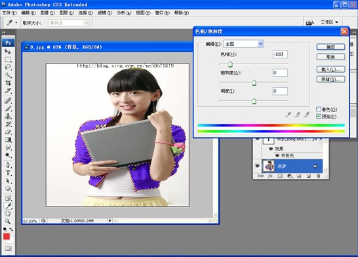Select the Clone Stamp tool
The height and width of the screenshot is (257, 358).
(x=8, y=116)
